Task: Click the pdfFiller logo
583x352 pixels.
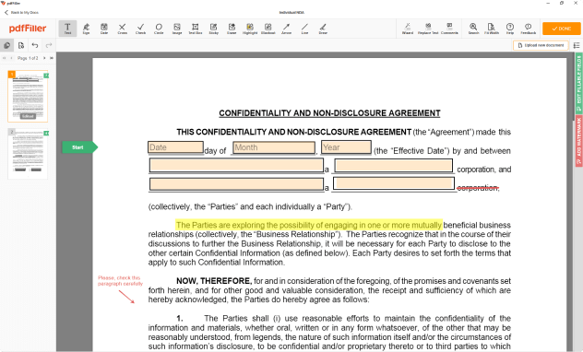Action: click(28, 29)
